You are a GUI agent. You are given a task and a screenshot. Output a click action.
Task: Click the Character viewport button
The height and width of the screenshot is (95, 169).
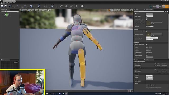click(x=40, y=10)
